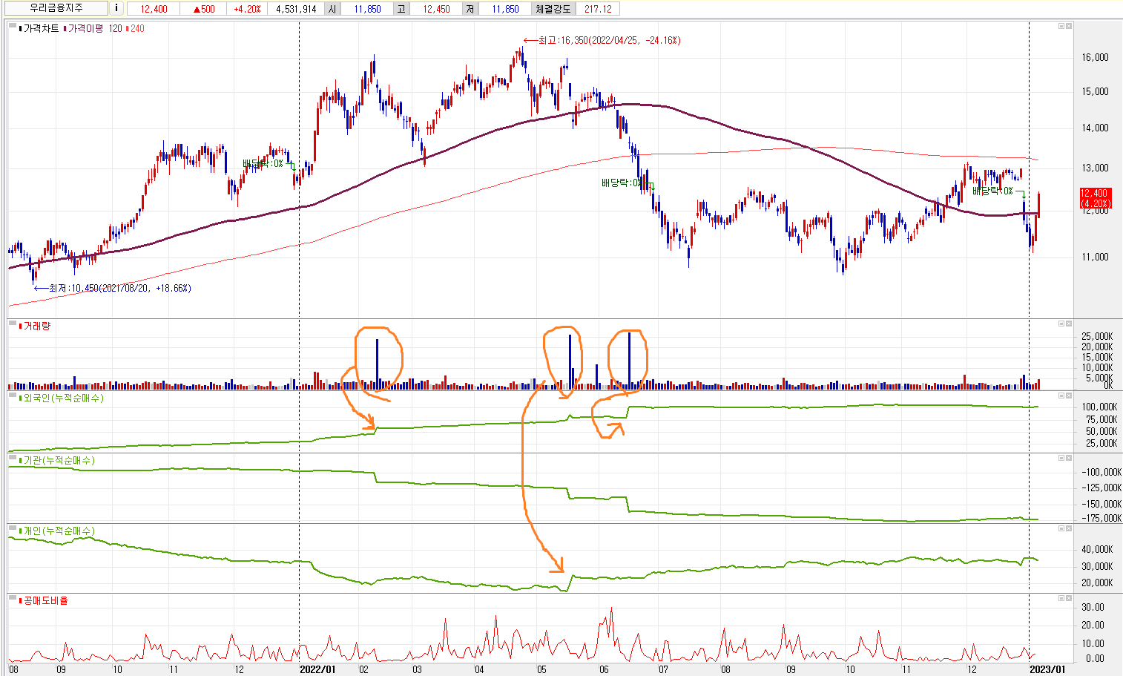Select the 240-day moving average legend value
The image size is (1123, 676).
(x=136, y=29)
